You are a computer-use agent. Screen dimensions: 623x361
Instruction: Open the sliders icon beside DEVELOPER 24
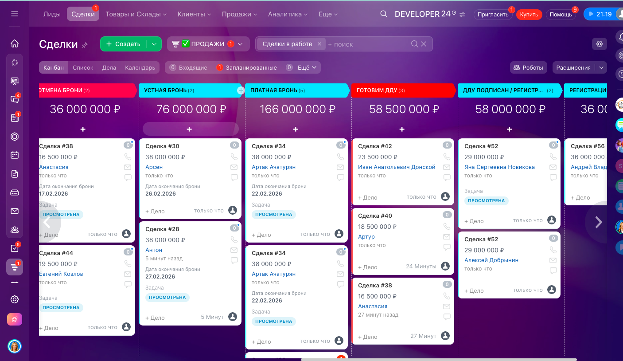pos(462,15)
